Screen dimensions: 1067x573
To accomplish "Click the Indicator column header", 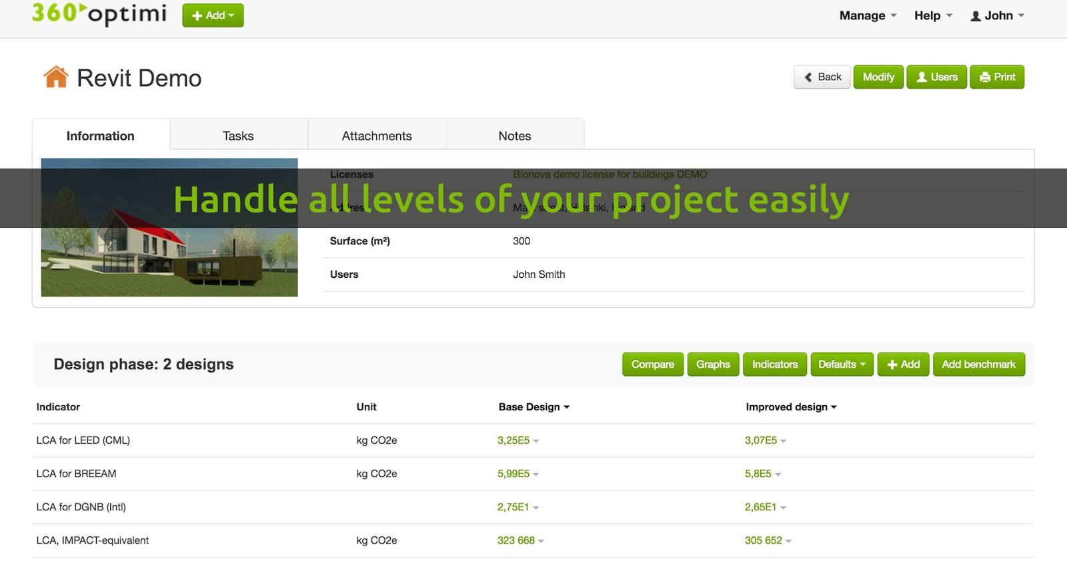I will click(58, 407).
